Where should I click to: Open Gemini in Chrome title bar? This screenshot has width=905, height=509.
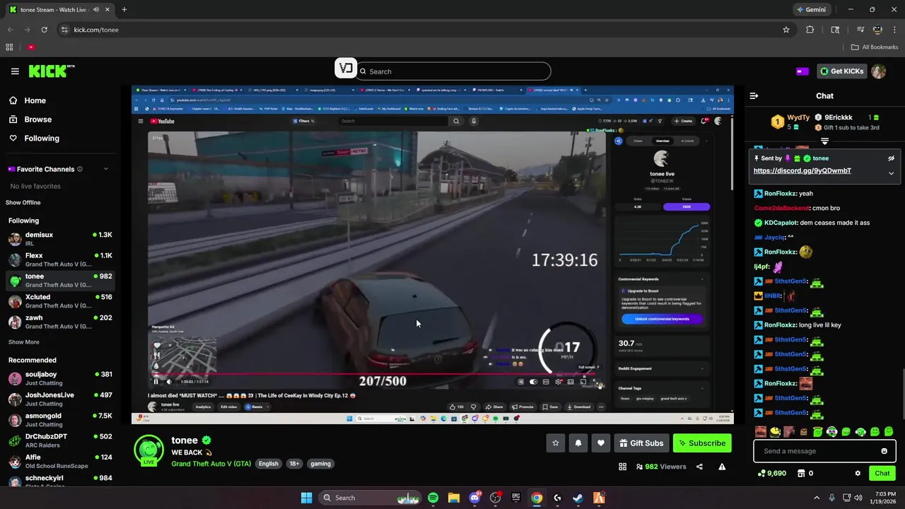pyautogui.click(x=811, y=10)
